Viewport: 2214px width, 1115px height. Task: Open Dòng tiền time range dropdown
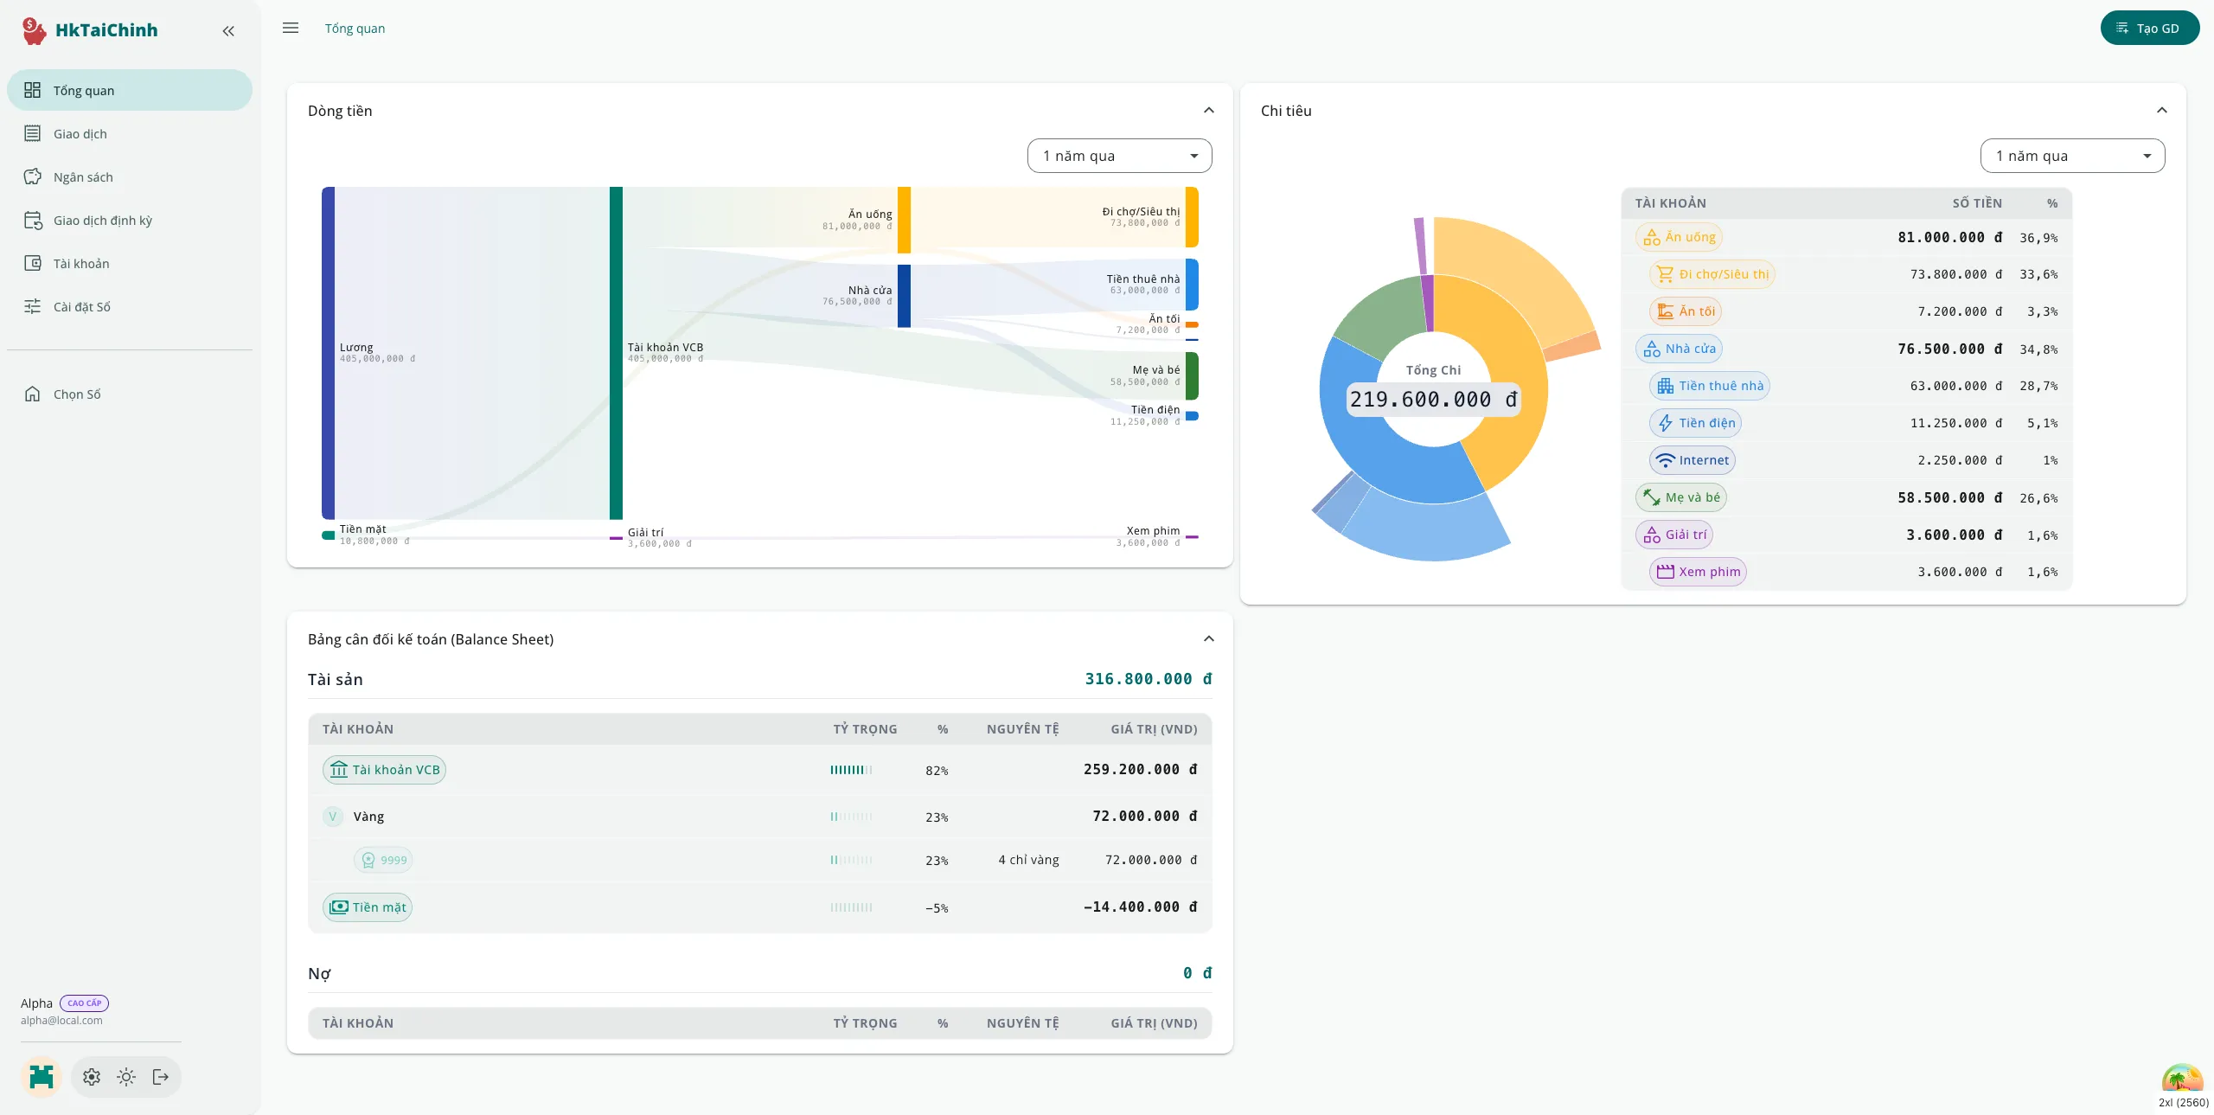click(1119, 156)
